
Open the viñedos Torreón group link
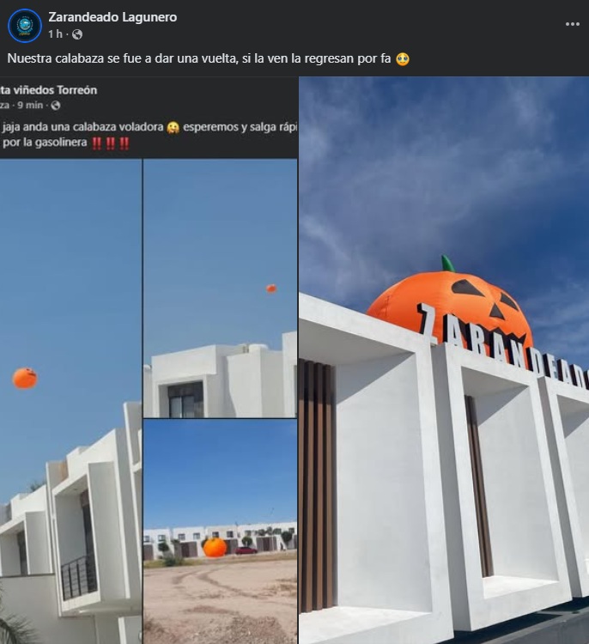(48, 90)
